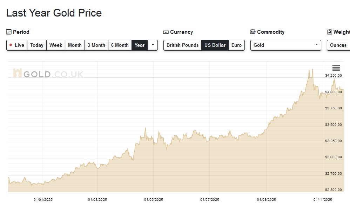Screen dimensions: 350x205
Task: Select the Month period
Action: tap(75, 45)
